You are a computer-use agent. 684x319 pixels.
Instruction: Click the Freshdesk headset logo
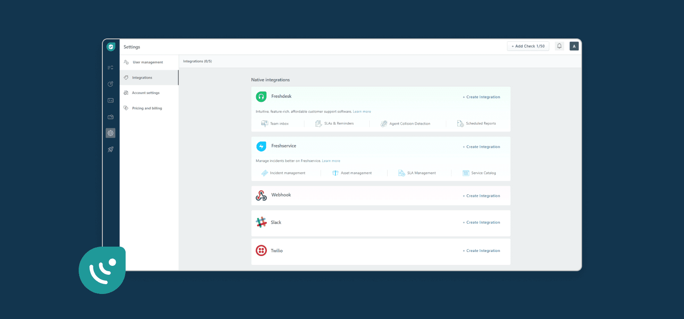point(261,97)
